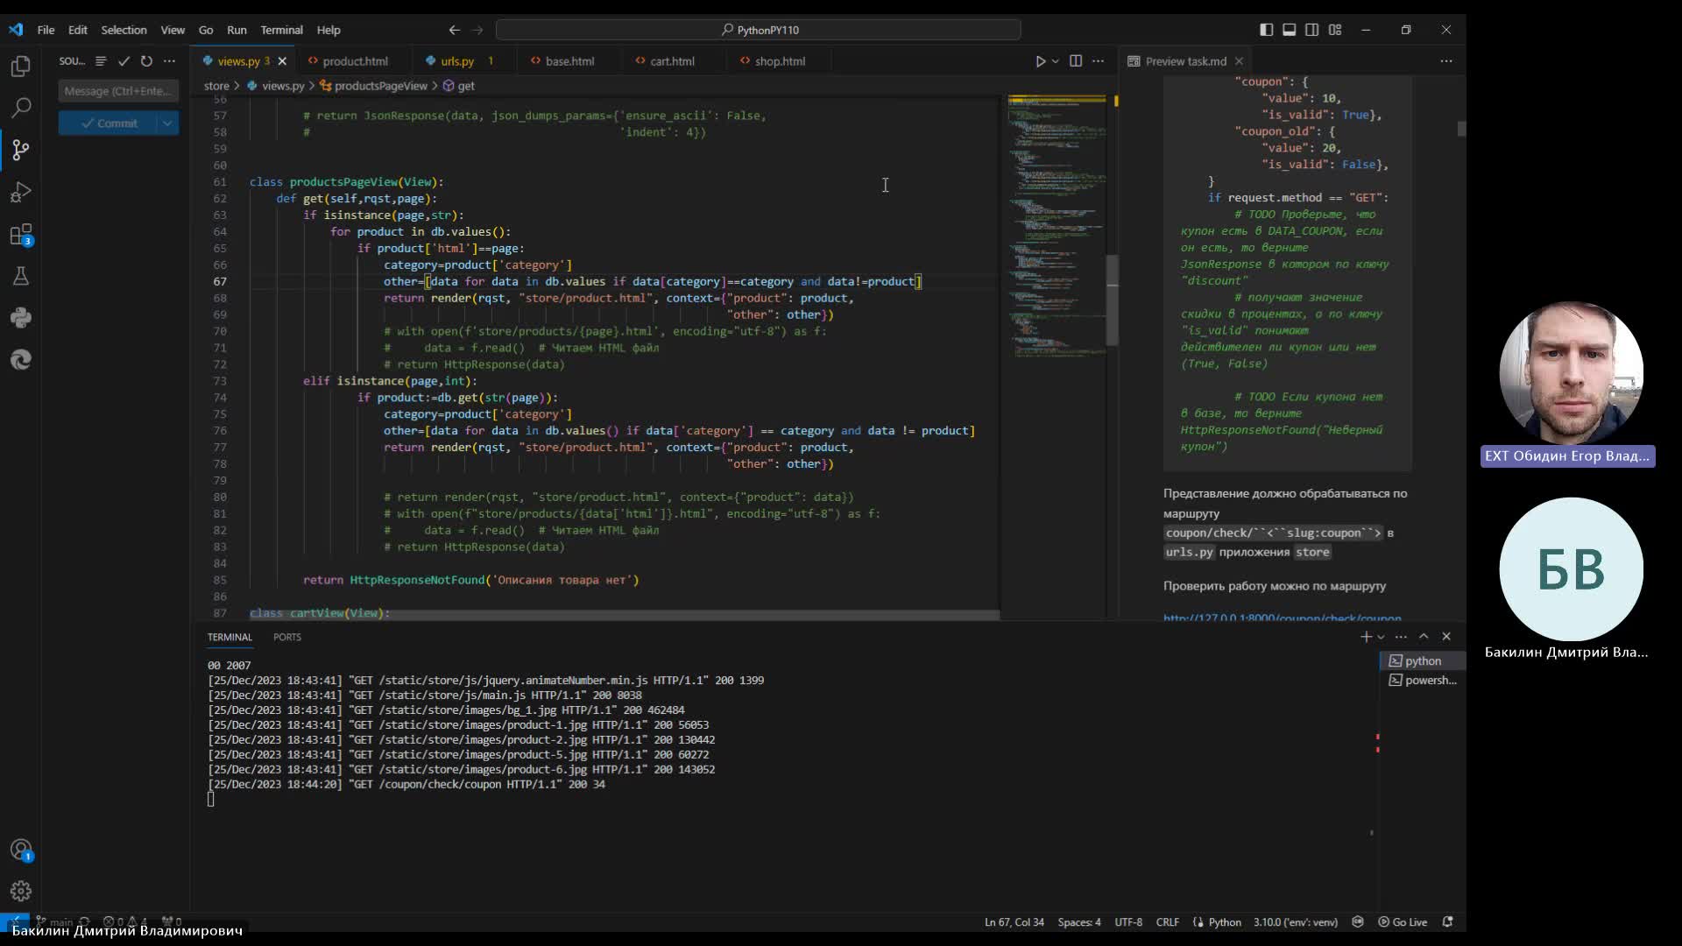Open Source Control view in activity bar

(x=21, y=150)
